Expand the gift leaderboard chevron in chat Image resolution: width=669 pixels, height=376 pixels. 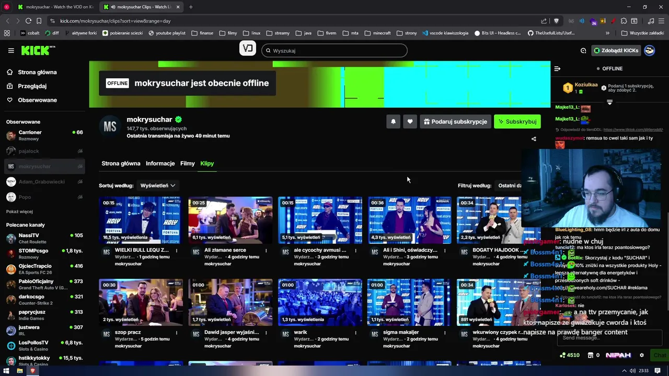pos(609,102)
